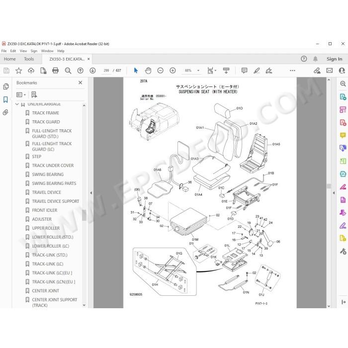Open the sign document pen tool
This screenshot has height=348, width=348.
[x=269, y=71]
